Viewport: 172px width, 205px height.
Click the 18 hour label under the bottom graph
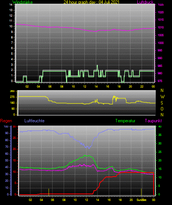(120, 200)
